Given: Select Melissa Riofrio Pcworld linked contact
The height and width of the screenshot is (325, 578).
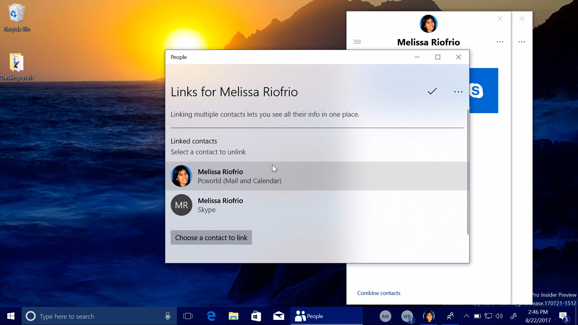Looking at the screenshot, I should point(316,176).
